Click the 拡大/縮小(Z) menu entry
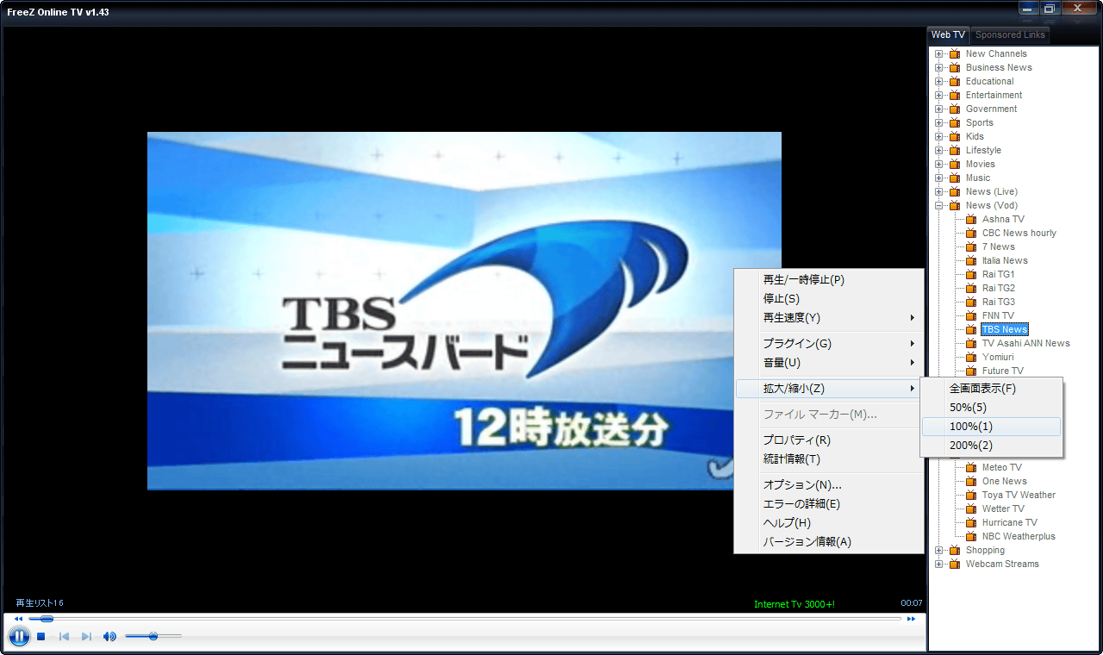The height and width of the screenshot is (655, 1103). click(828, 389)
